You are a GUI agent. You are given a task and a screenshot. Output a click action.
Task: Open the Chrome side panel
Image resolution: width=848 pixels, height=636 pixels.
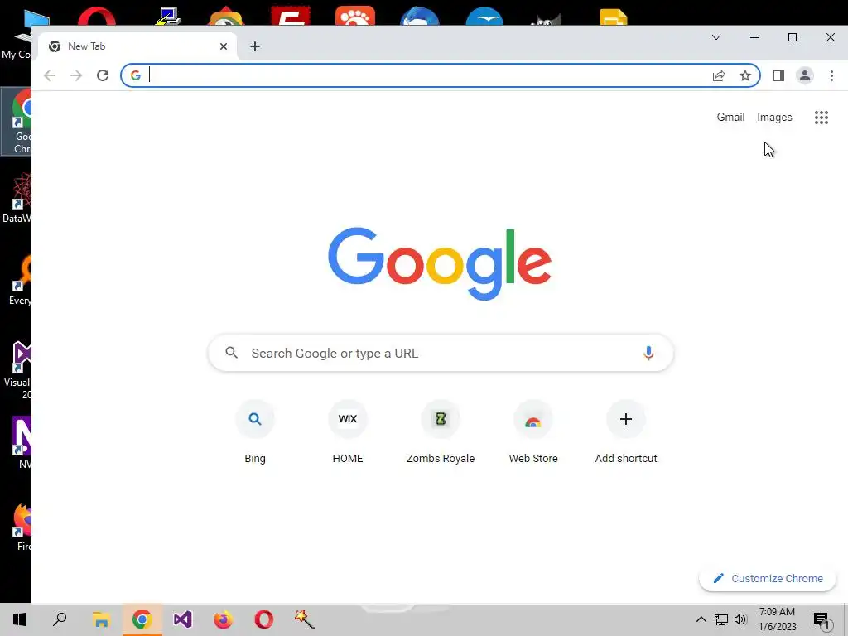(778, 75)
